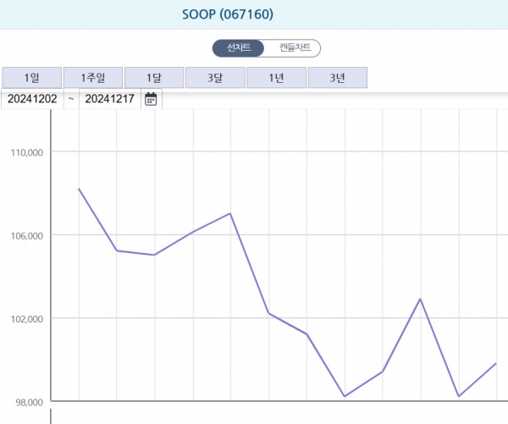This screenshot has width=508, height=424.
Task: Select the 1일 period button
Action: [32, 77]
